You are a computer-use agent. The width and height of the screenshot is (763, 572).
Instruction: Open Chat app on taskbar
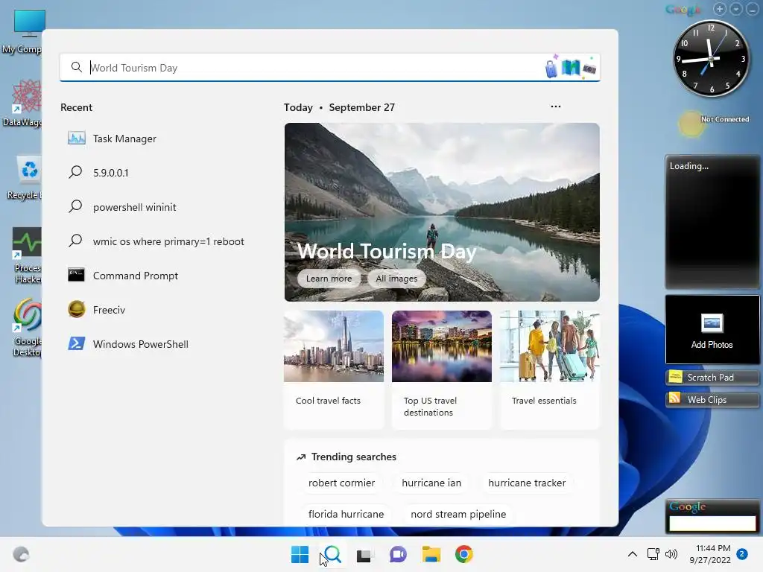pyautogui.click(x=398, y=554)
